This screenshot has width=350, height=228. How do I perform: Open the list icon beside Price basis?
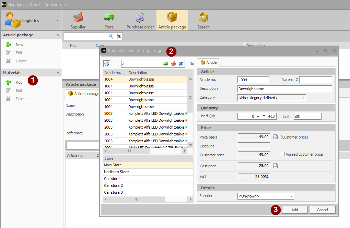[x=276, y=137]
